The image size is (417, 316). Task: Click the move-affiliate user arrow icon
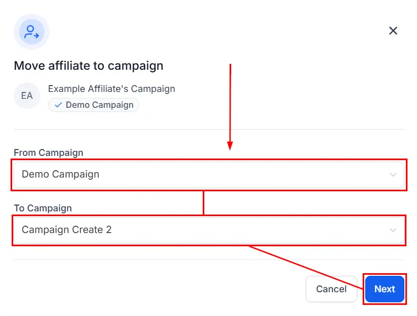(31, 32)
